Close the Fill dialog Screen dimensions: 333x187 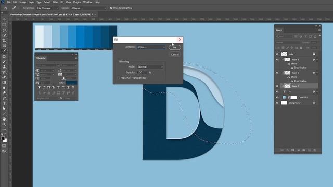click(x=180, y=39)
